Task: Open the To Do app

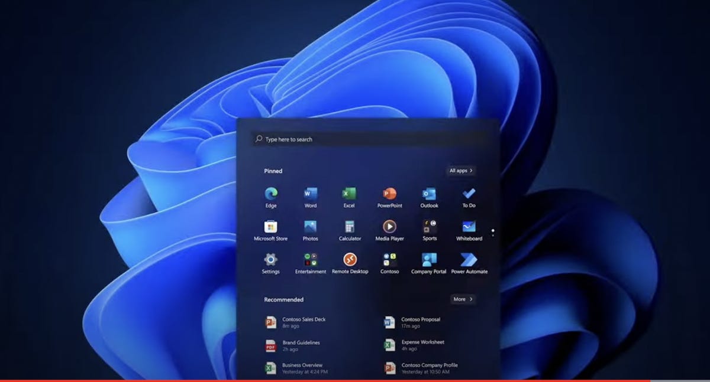Action: [x=469, y=197]
